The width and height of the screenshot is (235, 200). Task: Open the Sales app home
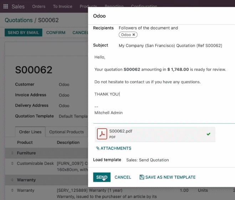tap(18, 6)
